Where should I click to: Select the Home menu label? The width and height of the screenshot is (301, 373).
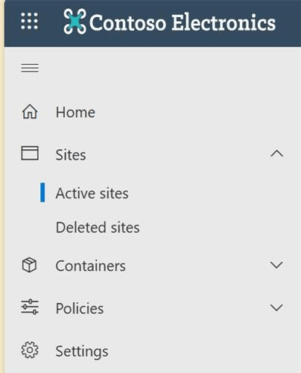[x=75, y=112]
